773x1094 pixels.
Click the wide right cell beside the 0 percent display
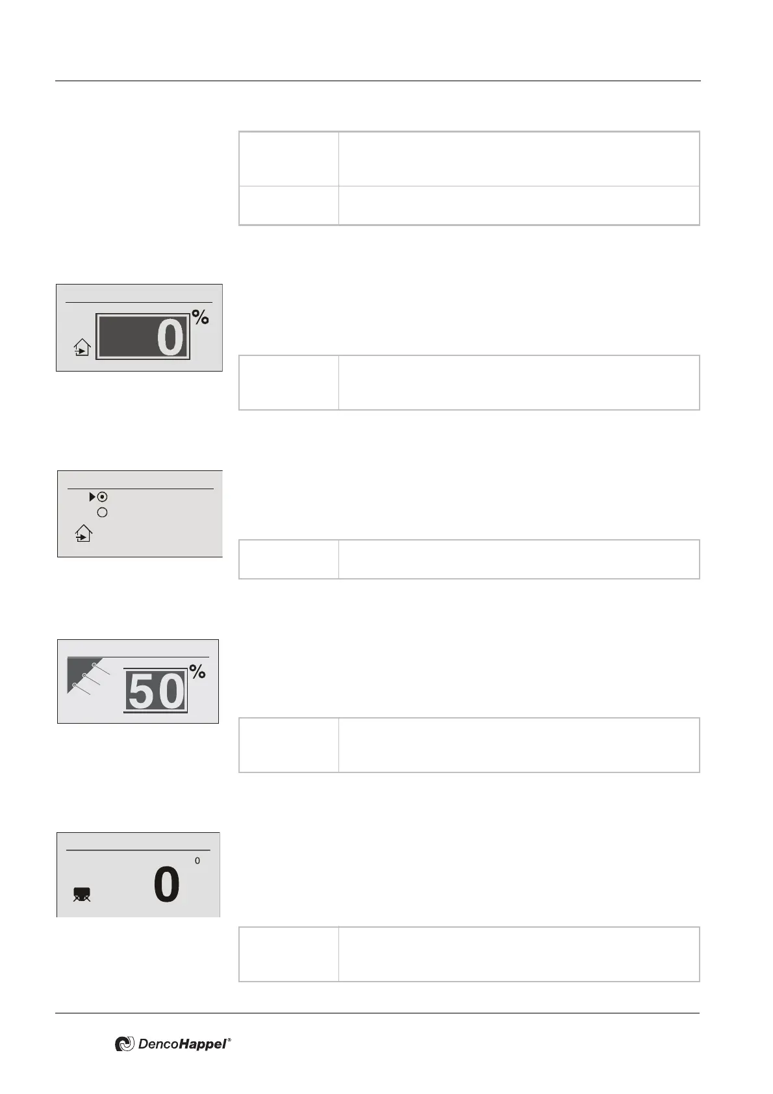(518, 383)
